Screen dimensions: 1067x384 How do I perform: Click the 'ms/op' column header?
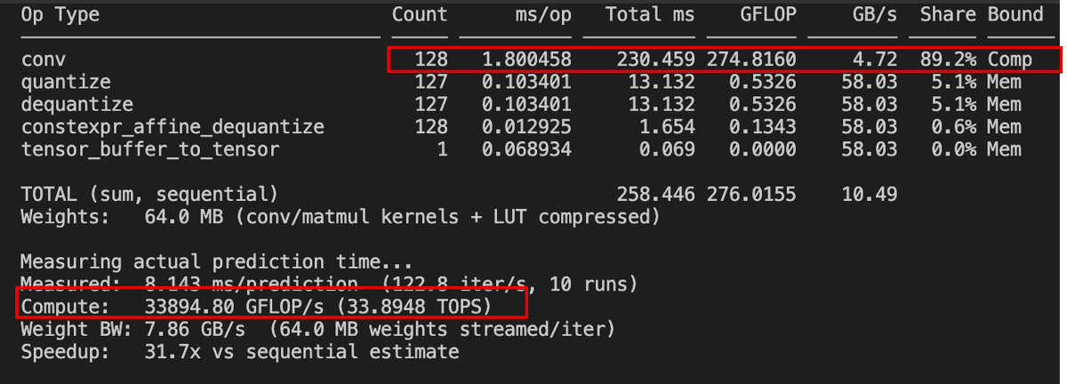(x=542, y=15)
